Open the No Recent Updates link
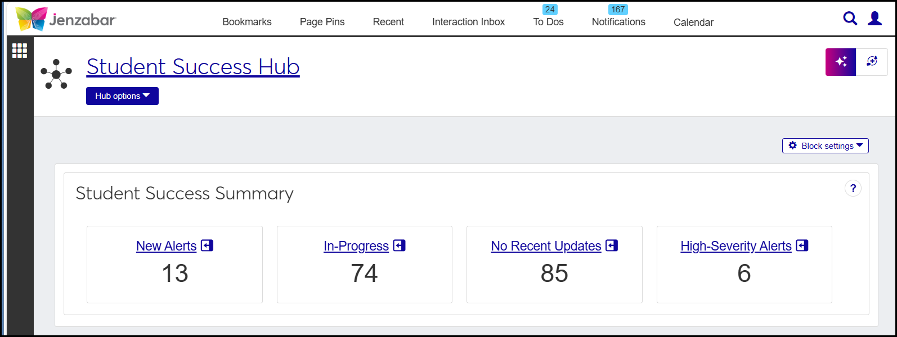Viewport: 897px width, 337px height. [546, 246]
